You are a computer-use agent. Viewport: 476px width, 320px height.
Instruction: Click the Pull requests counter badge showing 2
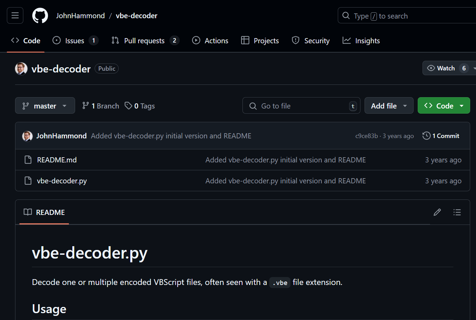tap(175, 41)
